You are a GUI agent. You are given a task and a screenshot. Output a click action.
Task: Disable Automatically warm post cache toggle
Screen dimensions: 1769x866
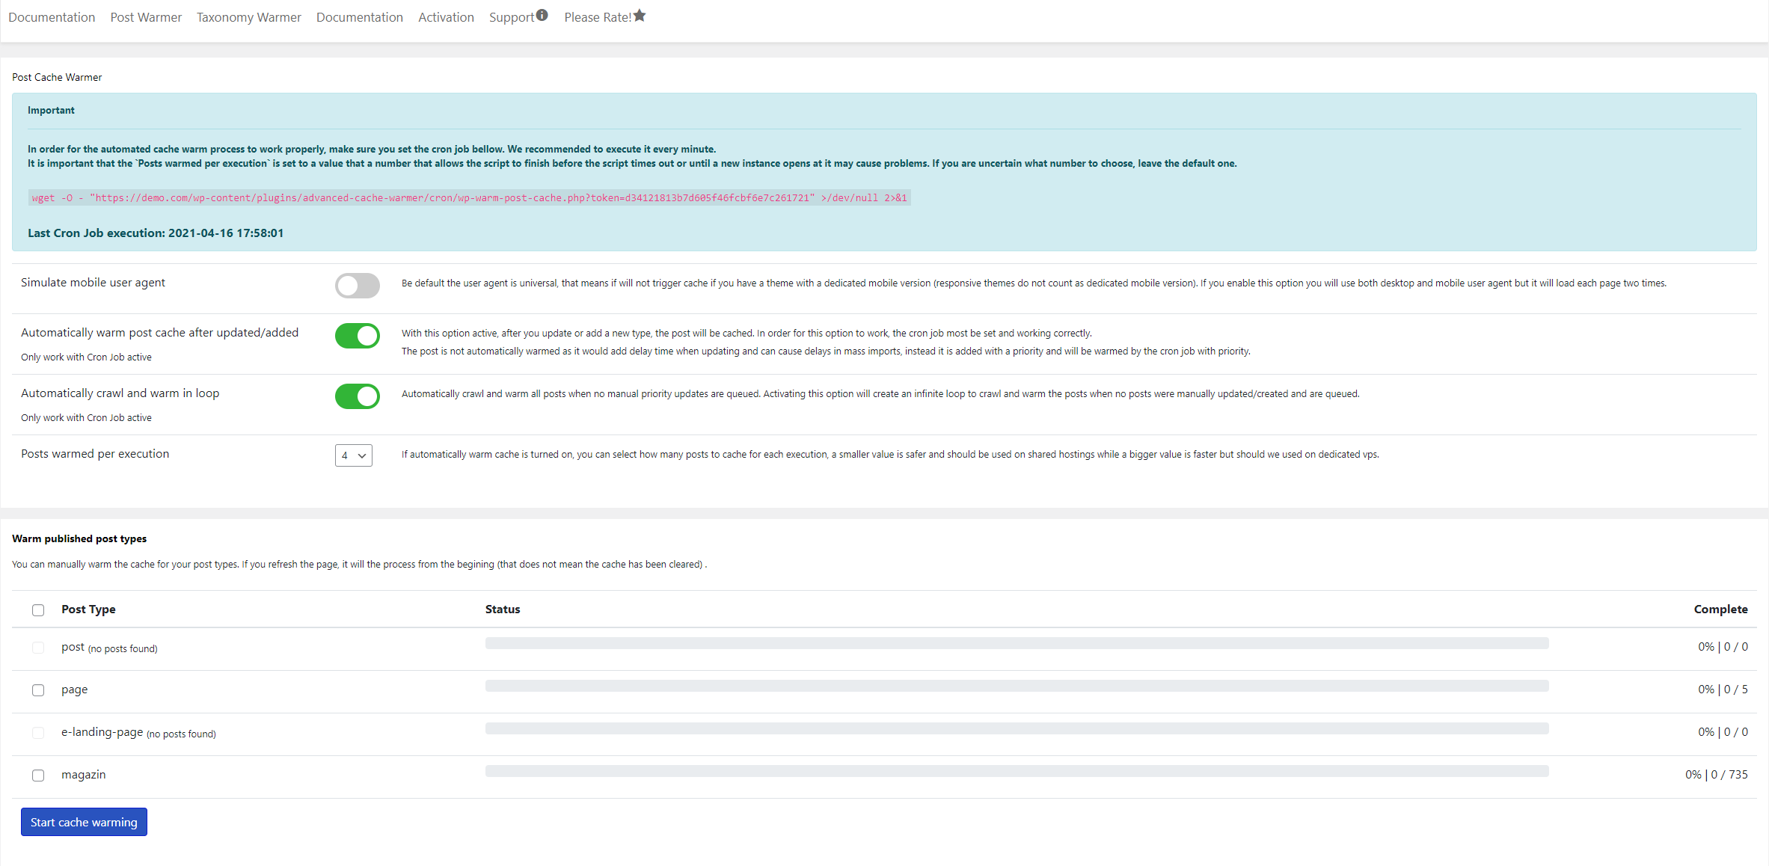[x=358, y=336]
